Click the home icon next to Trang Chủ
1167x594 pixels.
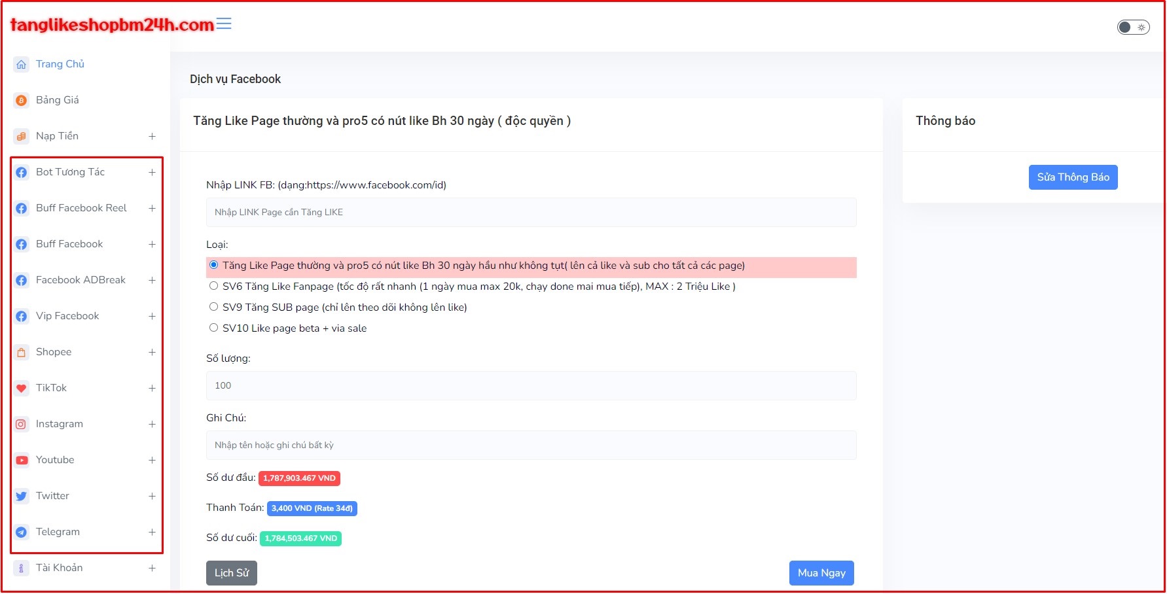tap(22, 64)
